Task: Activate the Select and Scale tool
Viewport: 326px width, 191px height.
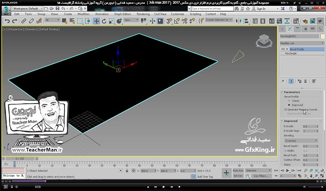Action: pyautogui.click(x=112, y=21)
